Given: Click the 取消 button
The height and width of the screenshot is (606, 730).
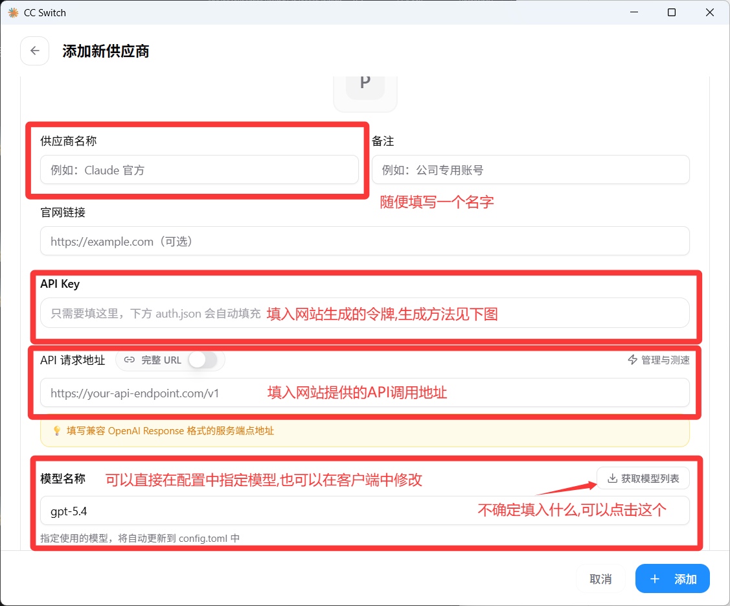Looking at the screenshot, I should click(600, 579).
